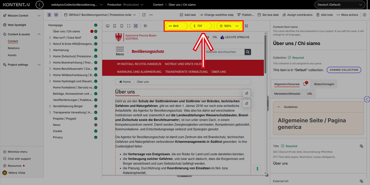
Task: Click the Change Collection button
Action: [x=344, y=70]
